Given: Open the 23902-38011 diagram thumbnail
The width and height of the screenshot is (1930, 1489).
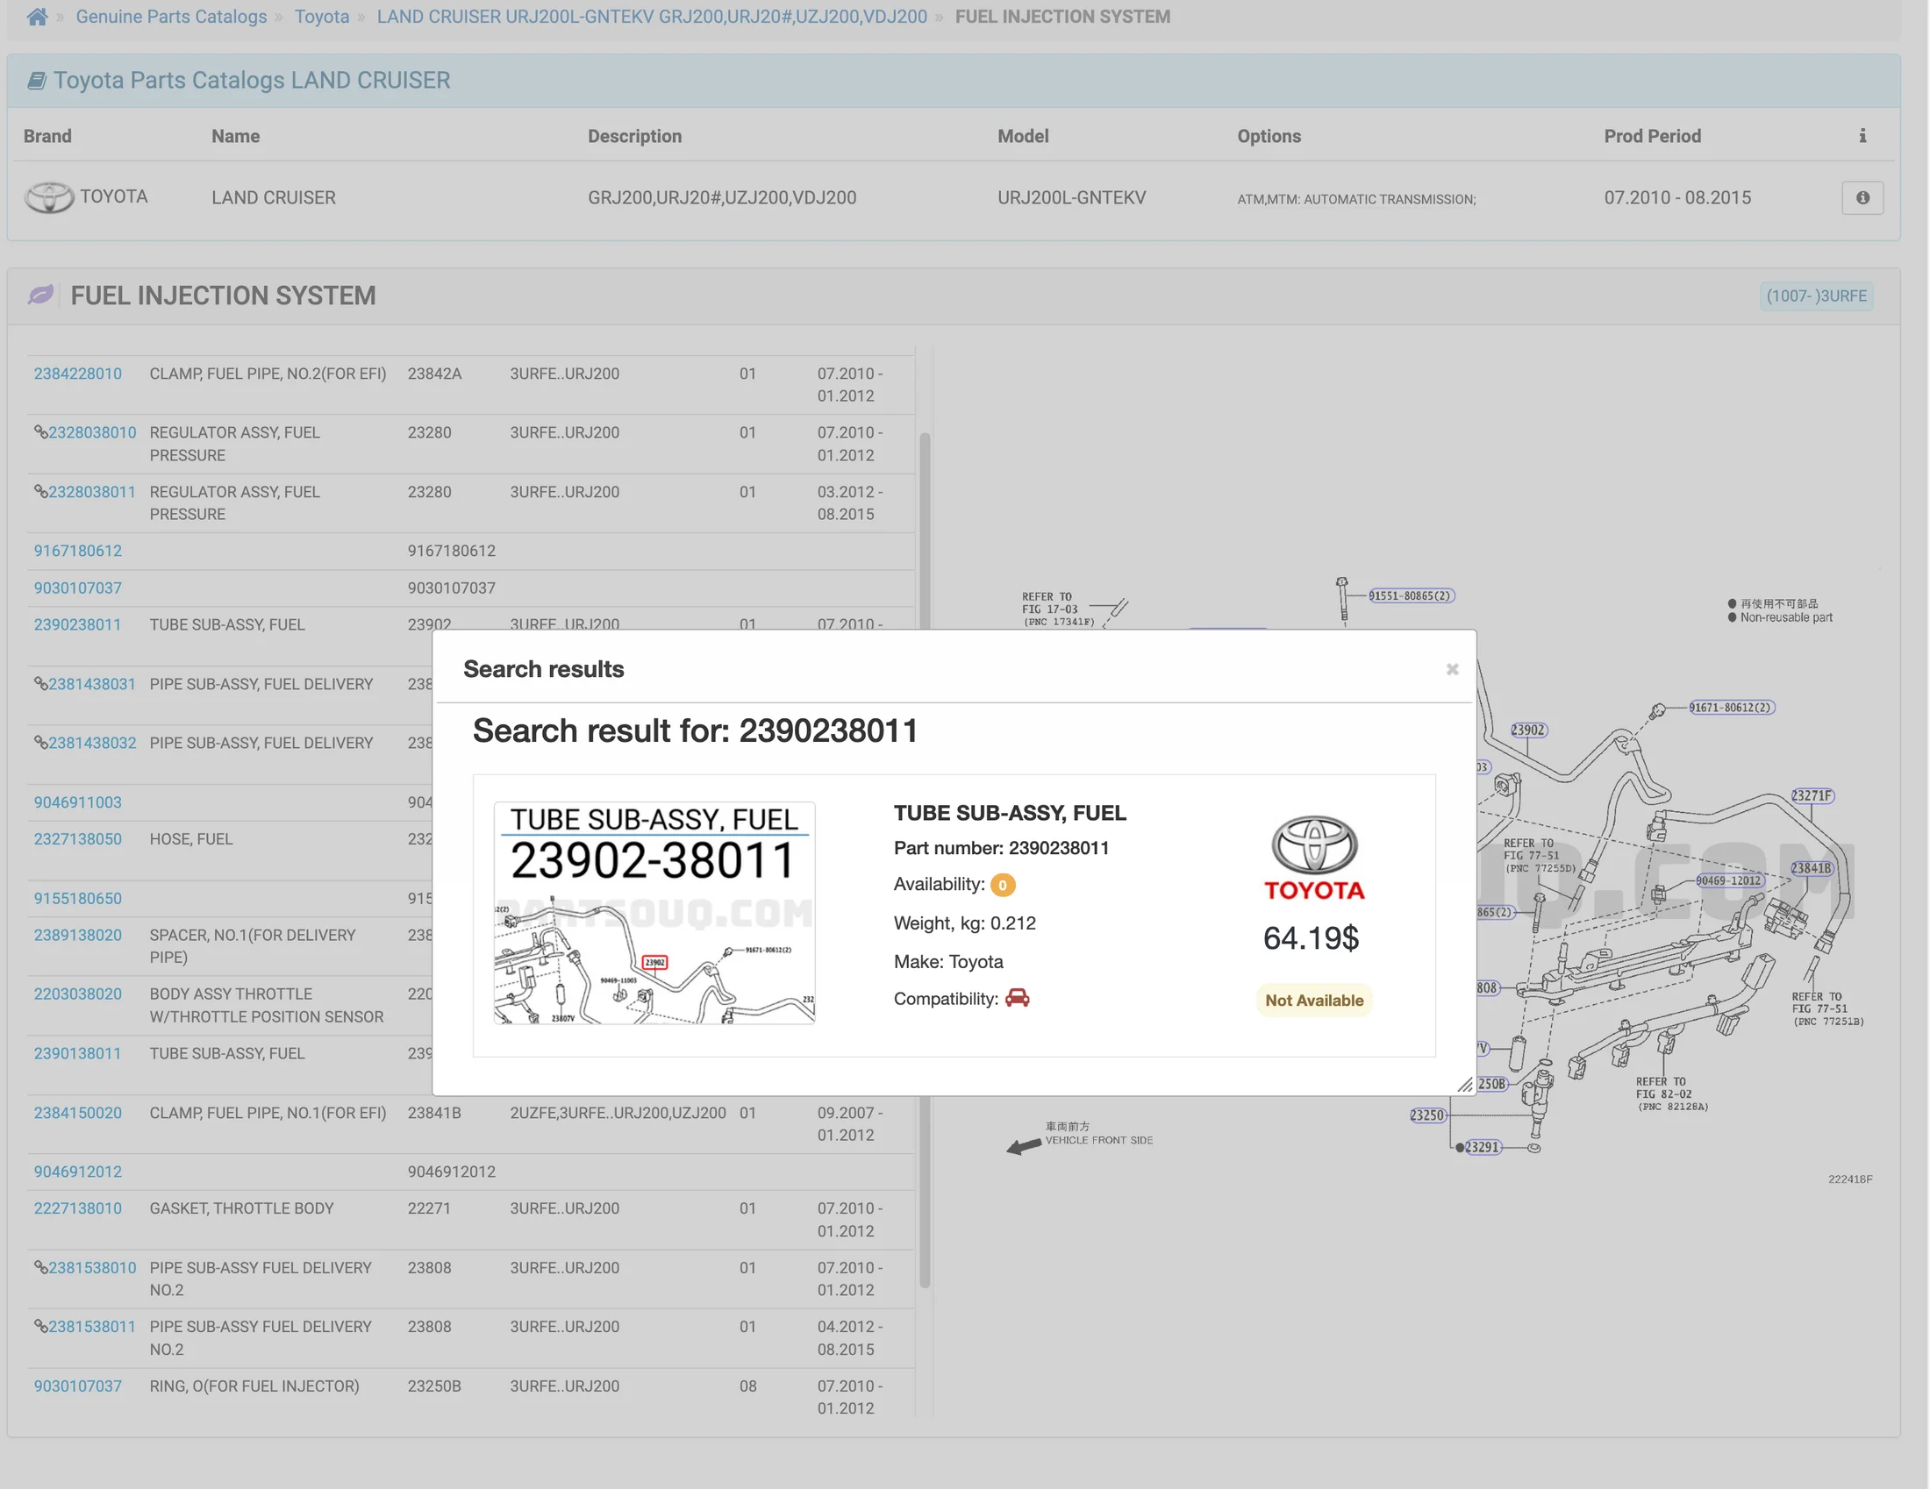Looking at the screenshot, I should tap(654, 913).
